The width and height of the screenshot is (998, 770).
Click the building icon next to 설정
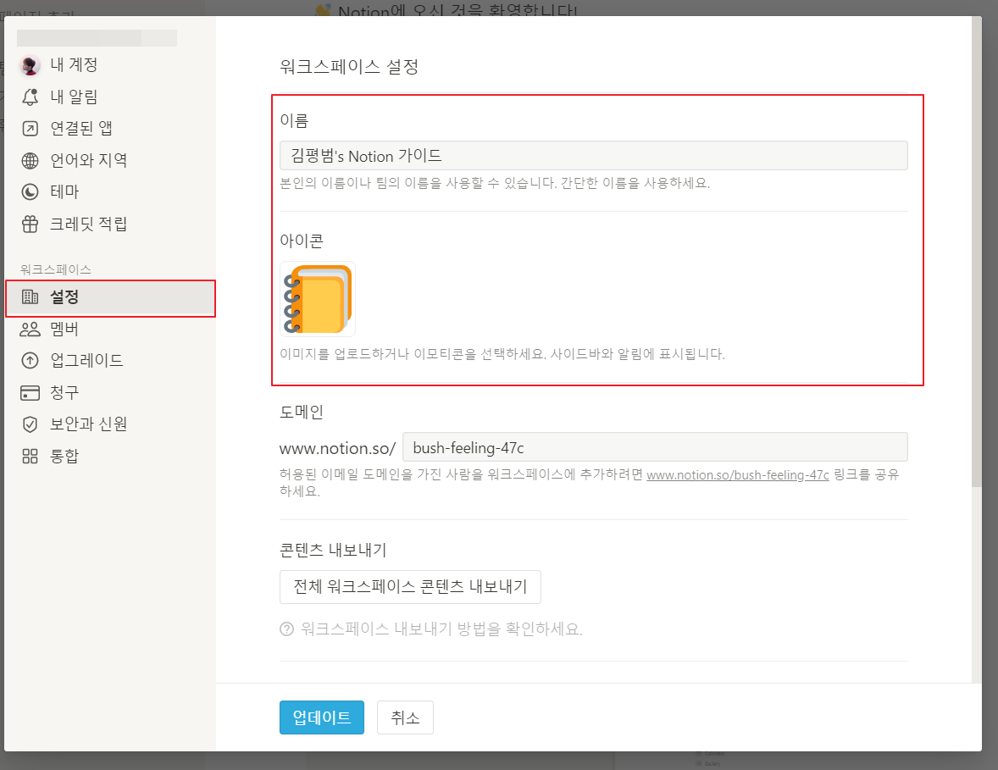pos(30,296)
